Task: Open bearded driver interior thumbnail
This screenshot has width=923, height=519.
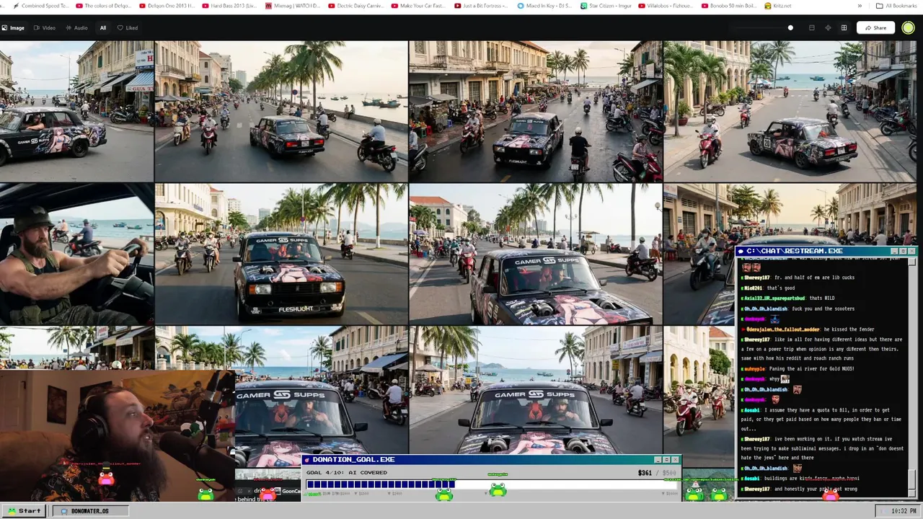Action: pos(76,254)
